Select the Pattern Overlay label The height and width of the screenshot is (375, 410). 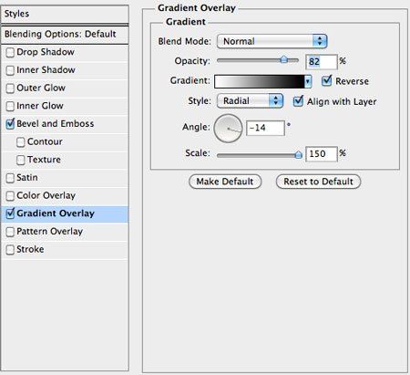[50, 232]
